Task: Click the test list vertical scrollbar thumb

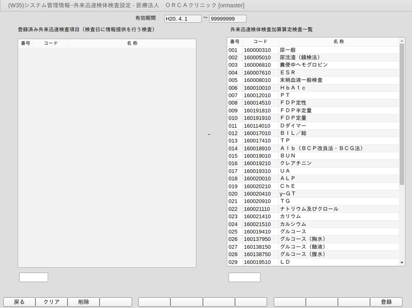Action: 402,114
